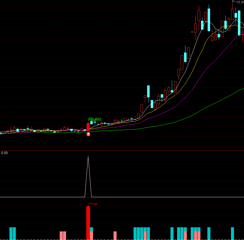
Task: Click the white horizontal divider above the bottom panel
Action: 122,197
